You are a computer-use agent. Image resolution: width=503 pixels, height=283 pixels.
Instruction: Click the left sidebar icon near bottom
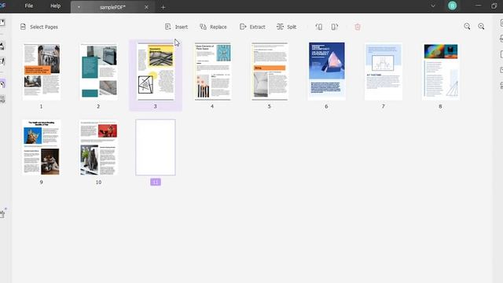click(3, 213)
